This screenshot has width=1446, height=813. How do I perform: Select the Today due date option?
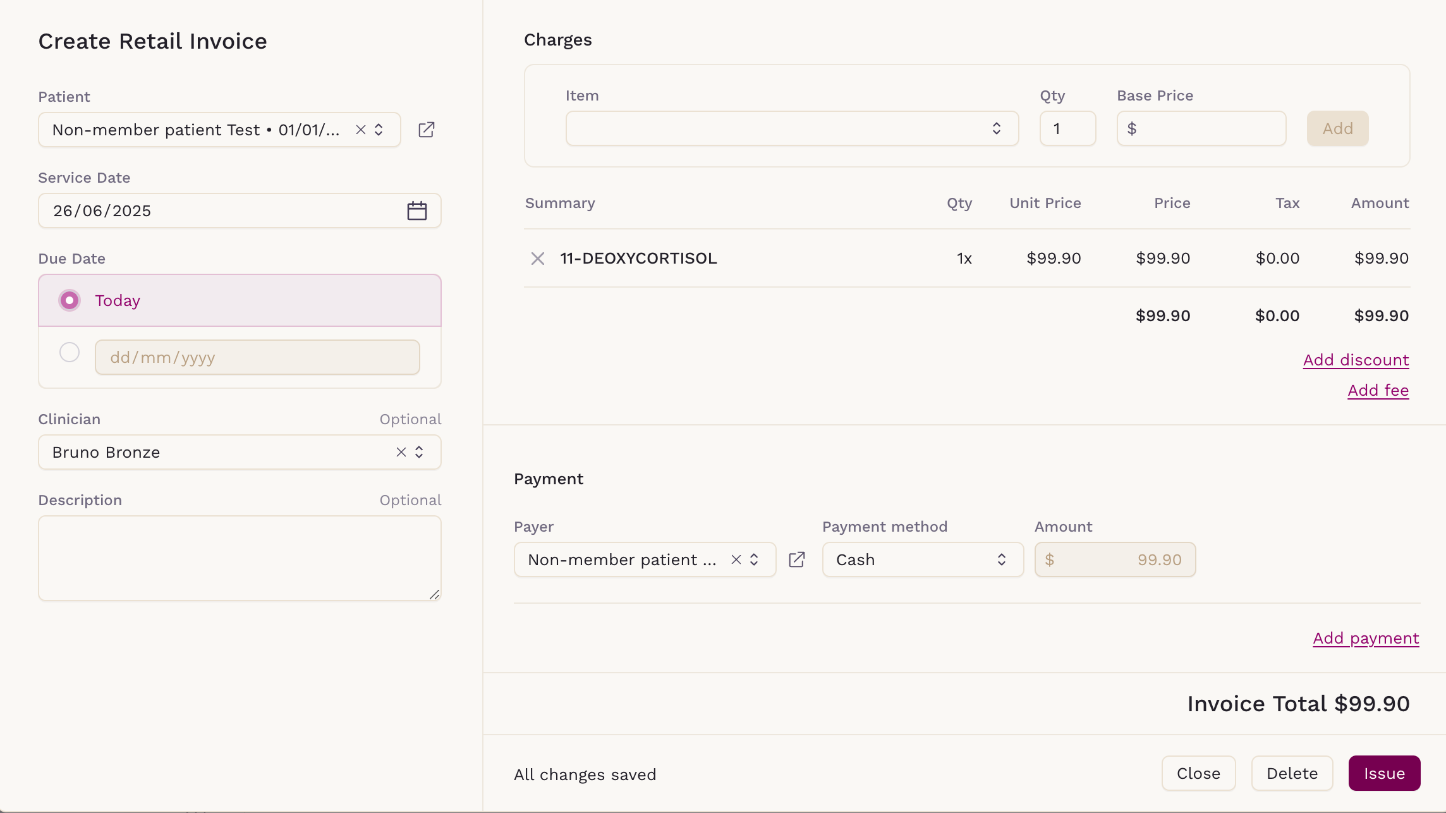pyautogui.click(x=240, y=300)
